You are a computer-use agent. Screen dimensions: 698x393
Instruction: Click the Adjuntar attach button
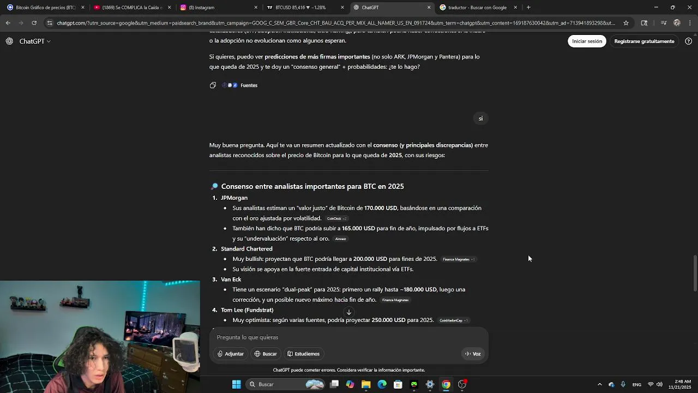(230, 354)
